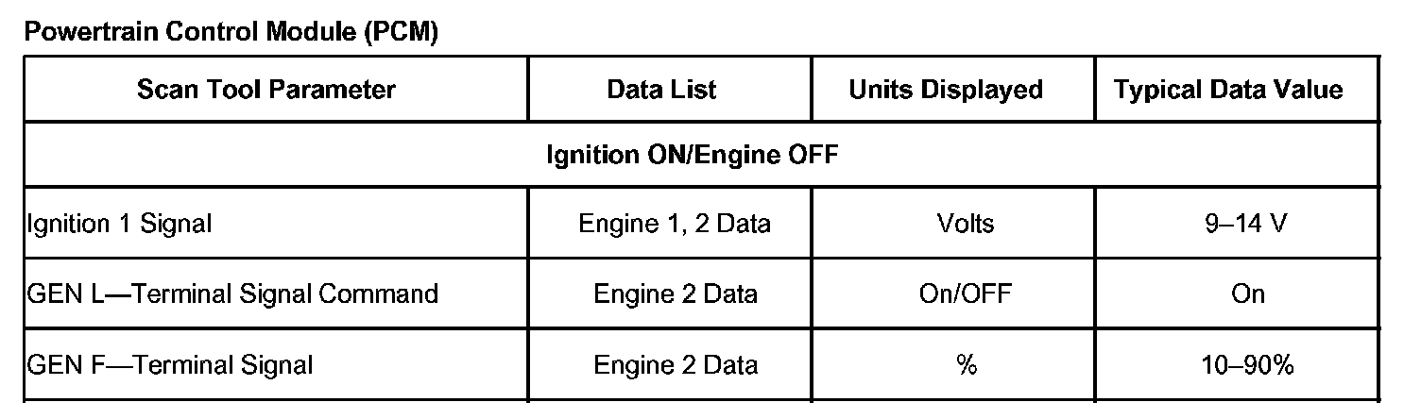Click the Units Displayed column header
Image resolution: width=1421 pixels, height=419 pixels.
(946, 90)
